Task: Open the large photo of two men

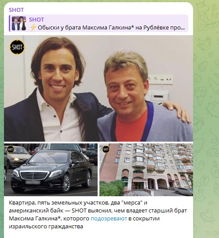Action: pos(99,88)
